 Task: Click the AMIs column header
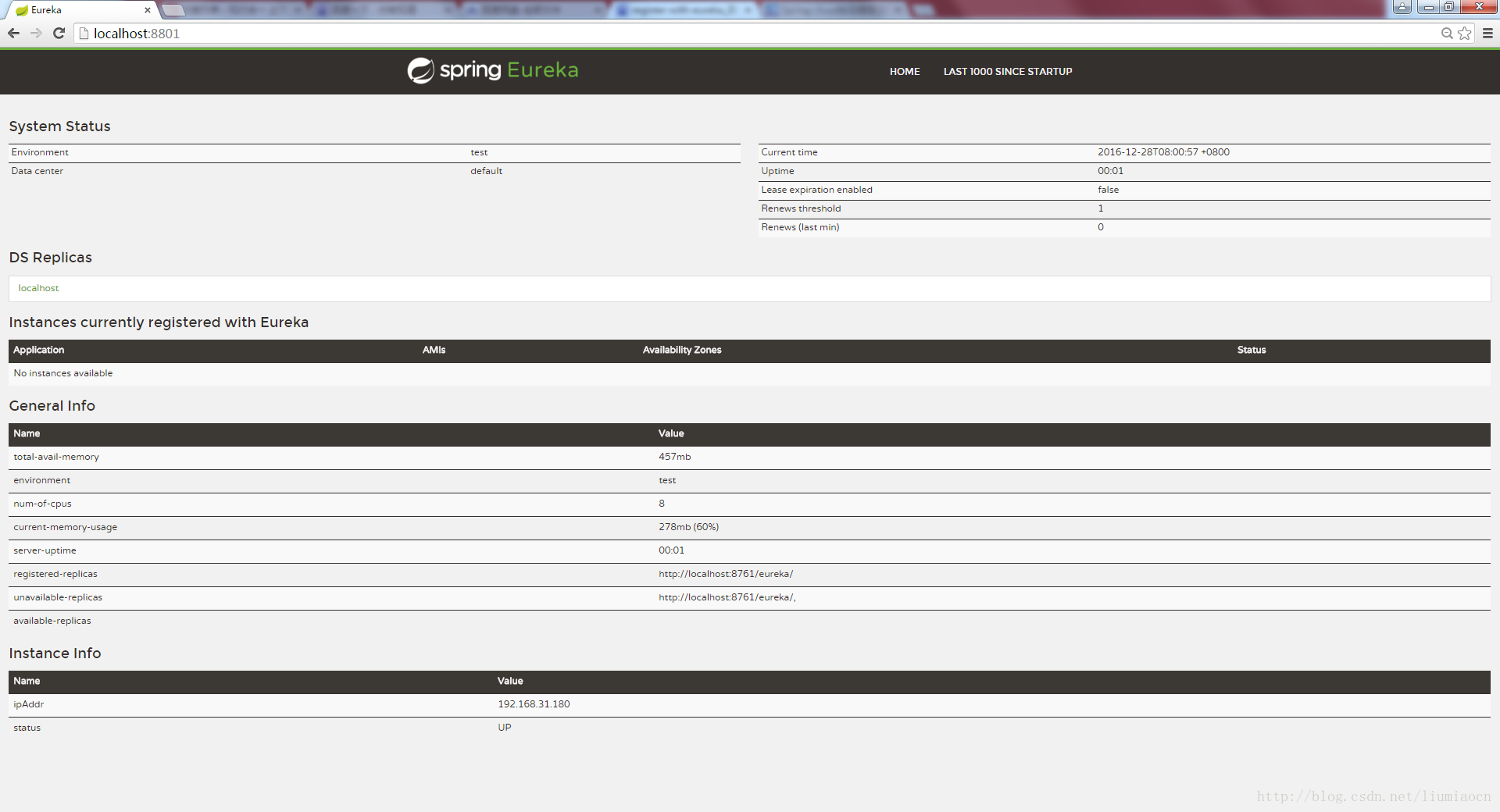click(434, 350)
